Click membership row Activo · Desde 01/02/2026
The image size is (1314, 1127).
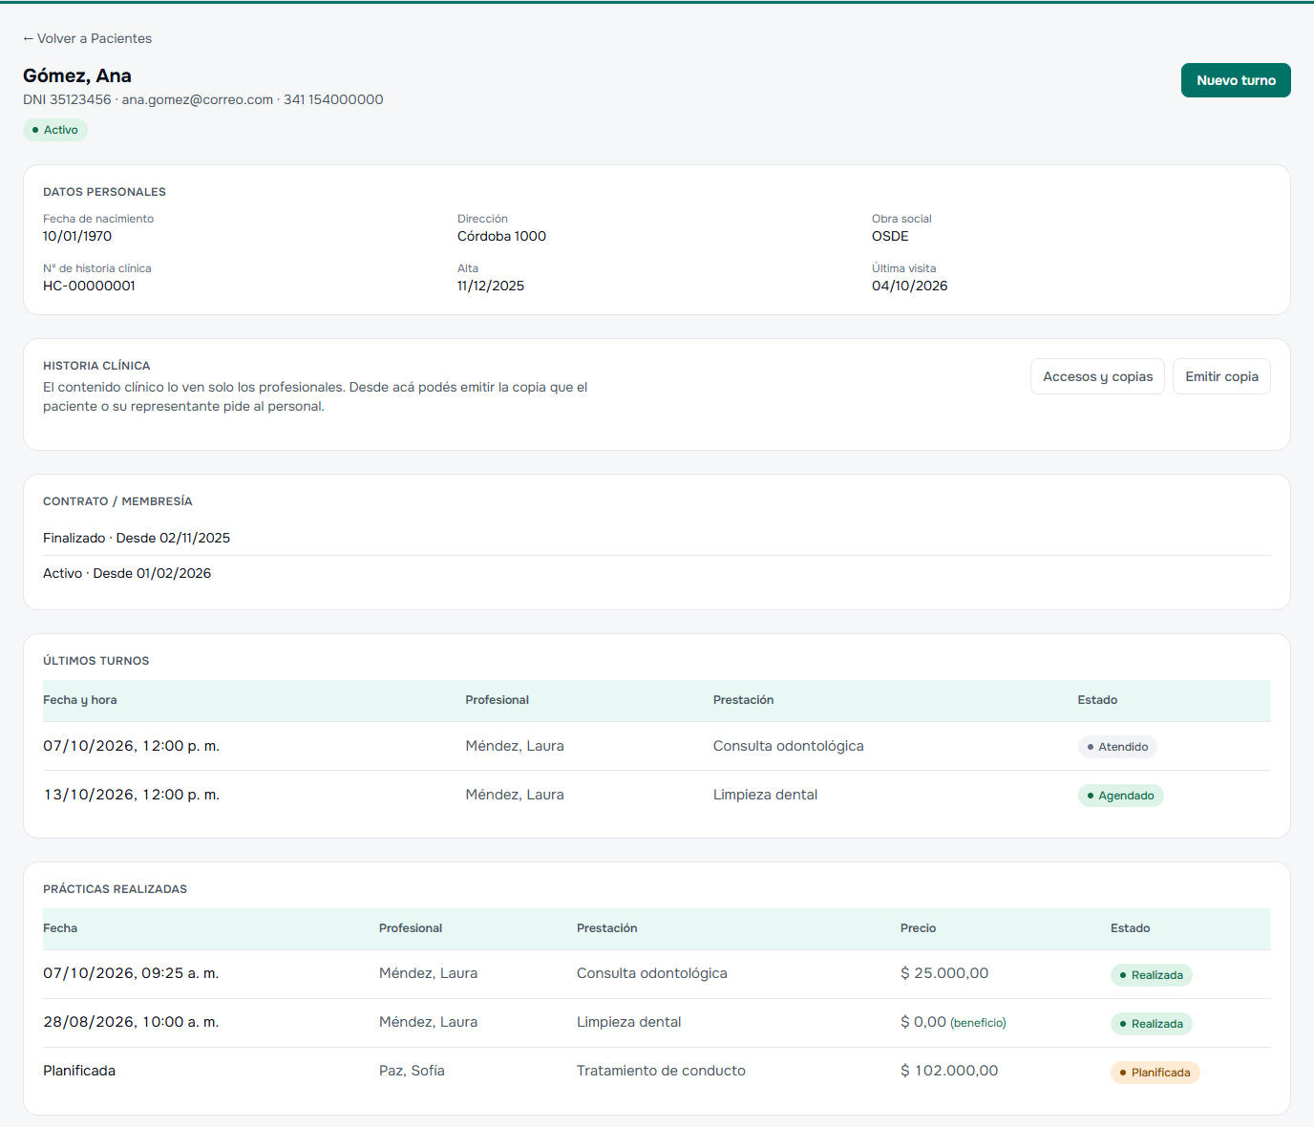coord(657,573)
